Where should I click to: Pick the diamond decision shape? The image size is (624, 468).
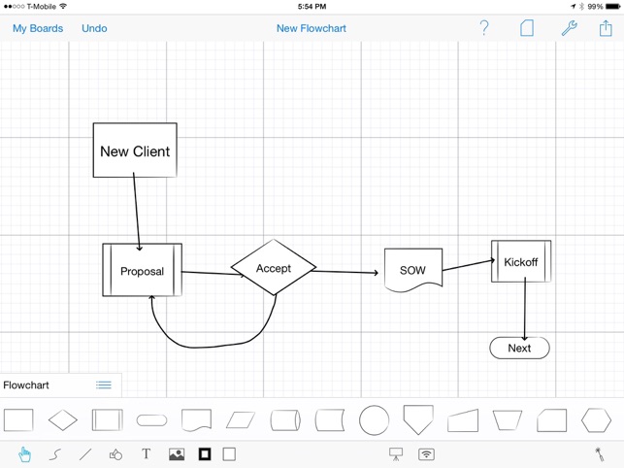(x=63, y=419)
